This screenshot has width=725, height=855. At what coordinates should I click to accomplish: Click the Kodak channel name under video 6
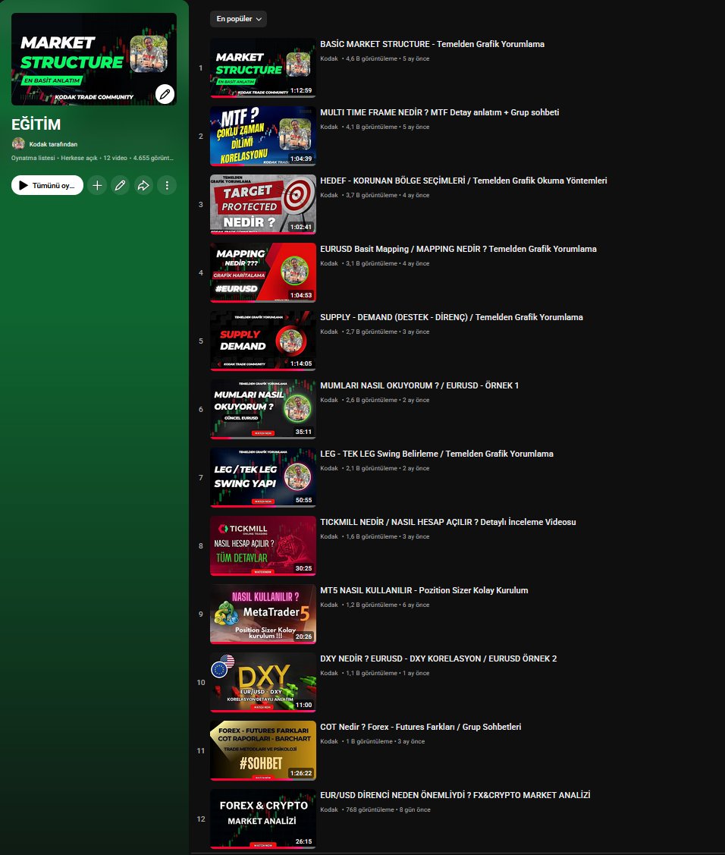[328, 400]
